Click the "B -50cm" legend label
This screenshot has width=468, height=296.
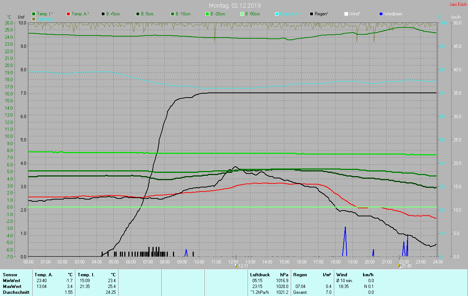pyautogui.click(x=253, y=14)
